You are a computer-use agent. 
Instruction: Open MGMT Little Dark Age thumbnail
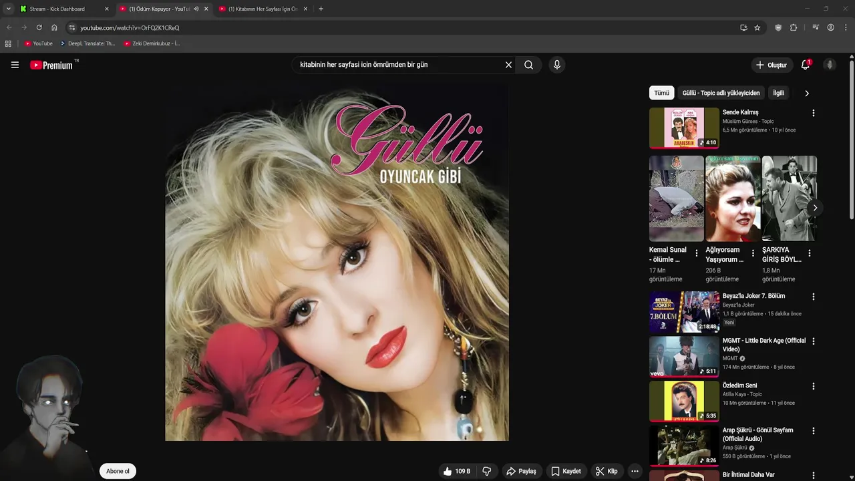click(684, 356)
